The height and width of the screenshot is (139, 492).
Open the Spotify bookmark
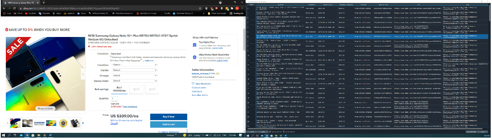tap(165, 13)
